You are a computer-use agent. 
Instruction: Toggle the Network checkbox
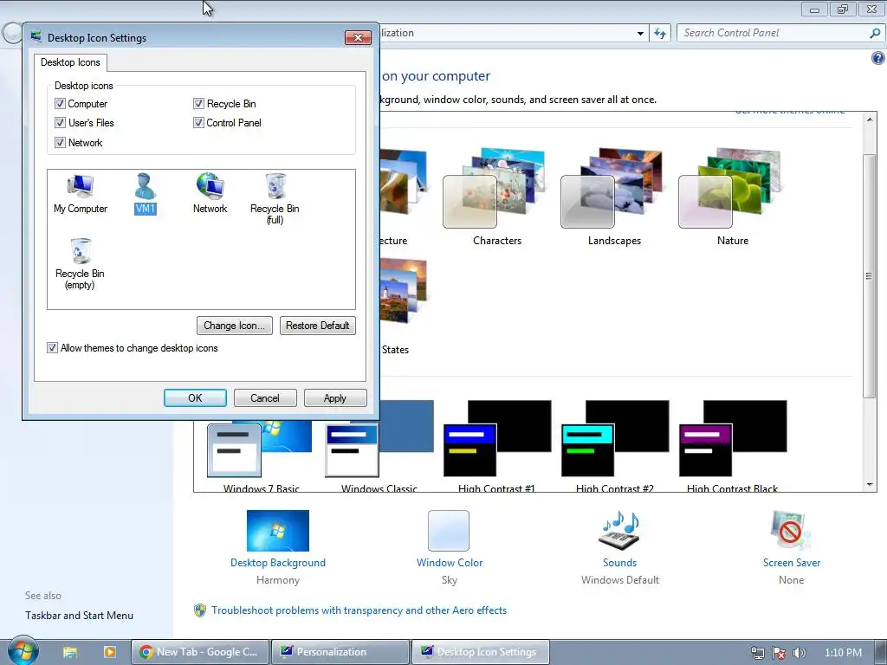(60, 143)
